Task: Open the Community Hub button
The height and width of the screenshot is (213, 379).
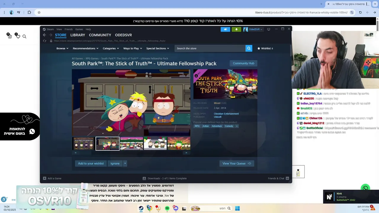Action: click(x=243, y=63)
